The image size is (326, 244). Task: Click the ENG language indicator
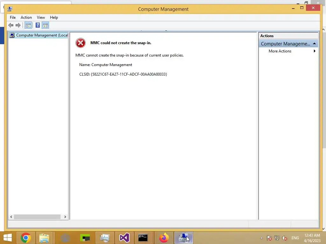295,238
